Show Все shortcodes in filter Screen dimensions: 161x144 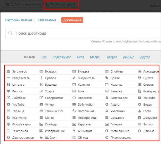pos(44,57)
